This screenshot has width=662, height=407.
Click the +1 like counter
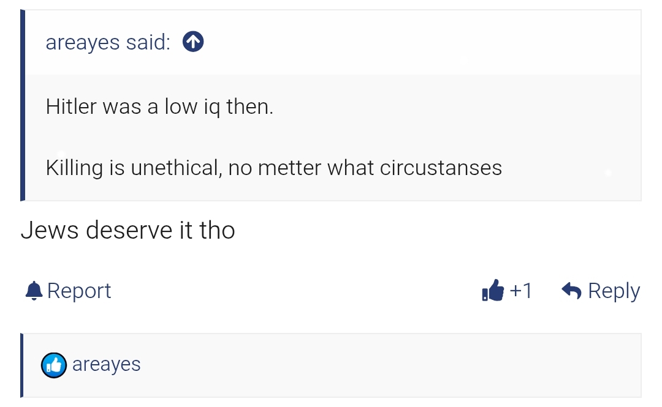[x=520, y=291]
